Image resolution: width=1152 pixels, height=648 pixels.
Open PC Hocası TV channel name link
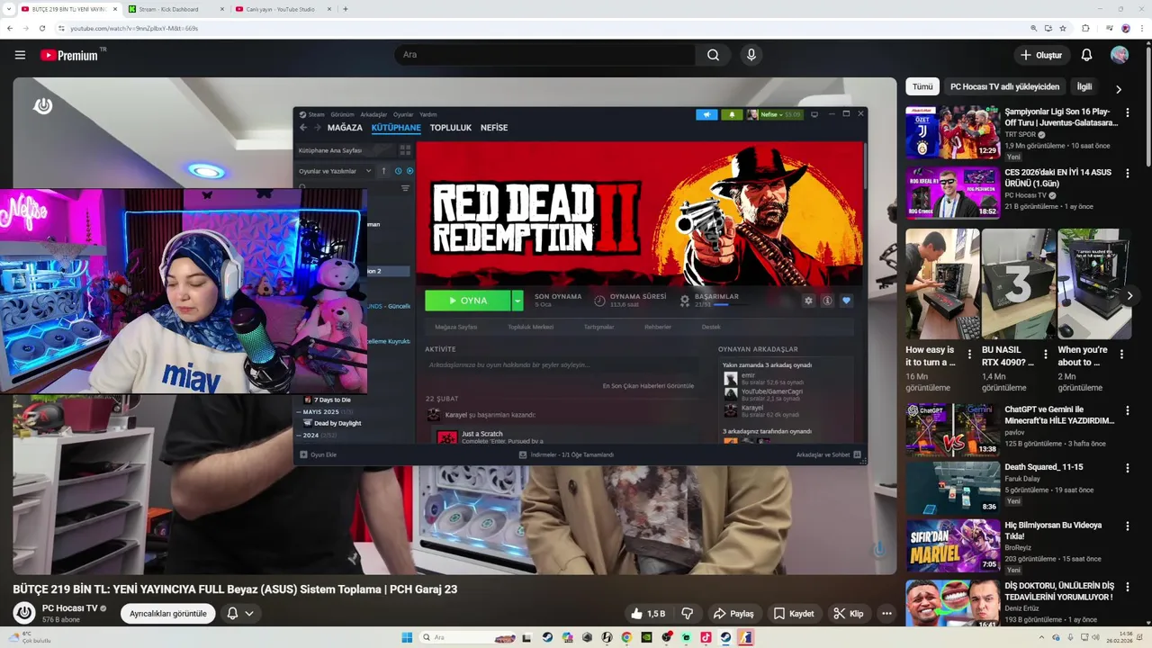69,608
